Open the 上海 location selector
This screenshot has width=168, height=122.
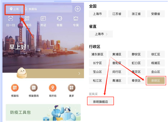[x=14, y=9]
